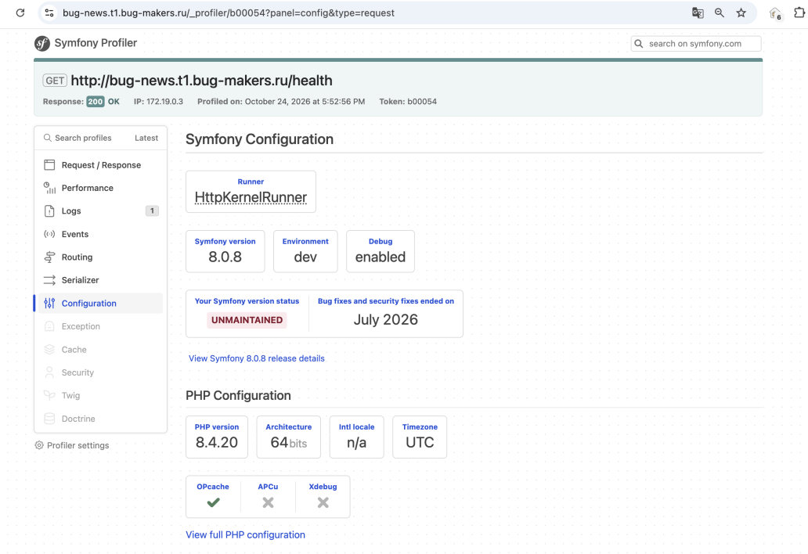Click the Environment dev value
808x554 pixels.
click(305, 257)
